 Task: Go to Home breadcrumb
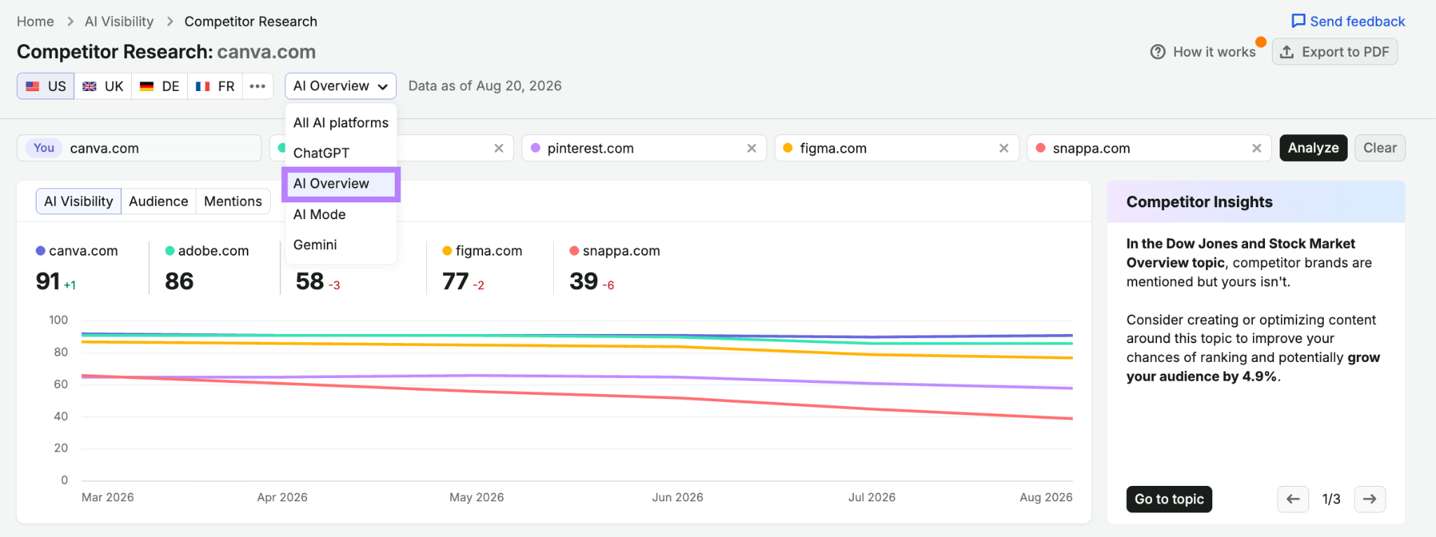35,22
